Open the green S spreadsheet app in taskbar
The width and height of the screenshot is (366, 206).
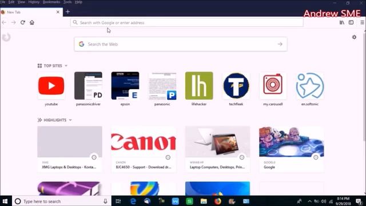pos(189,201)
